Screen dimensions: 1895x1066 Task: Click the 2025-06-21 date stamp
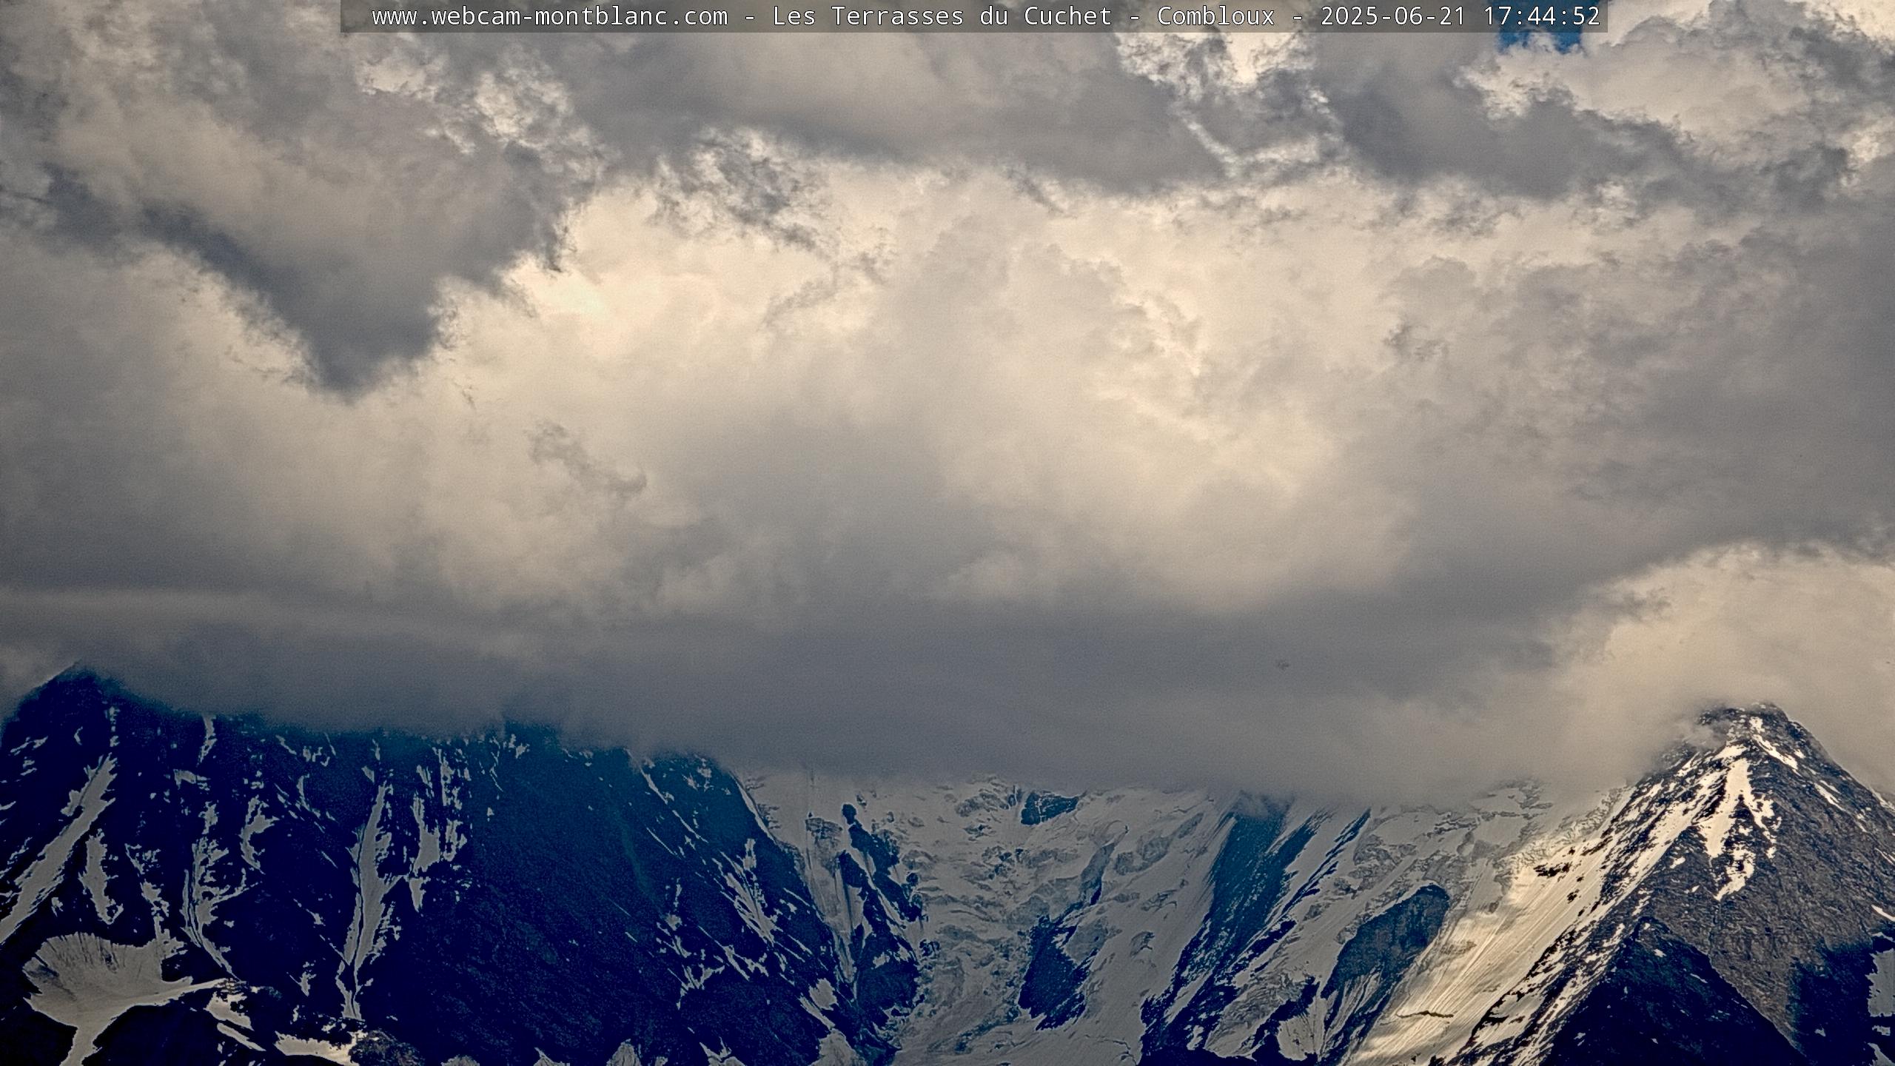tap(1393, 16)
